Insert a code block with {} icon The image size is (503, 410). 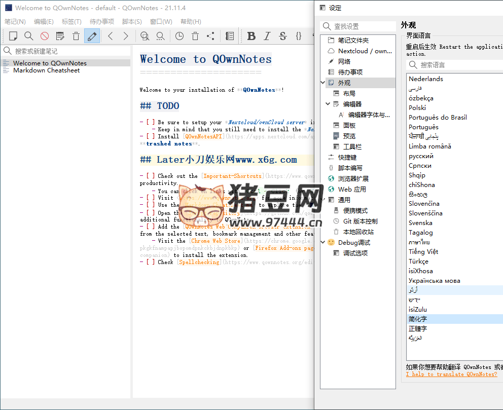tap(298, 36)
